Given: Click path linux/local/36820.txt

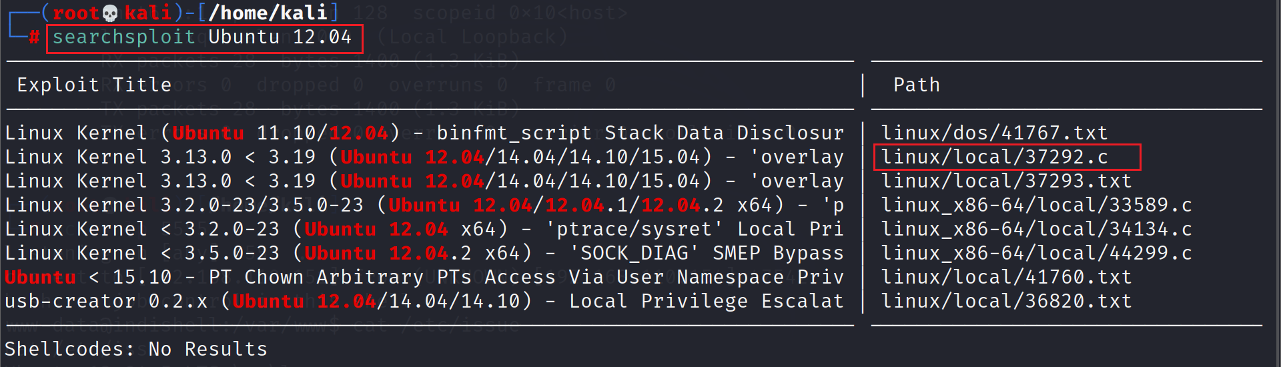Looking at the screenshot, I should click(1006, 301).
